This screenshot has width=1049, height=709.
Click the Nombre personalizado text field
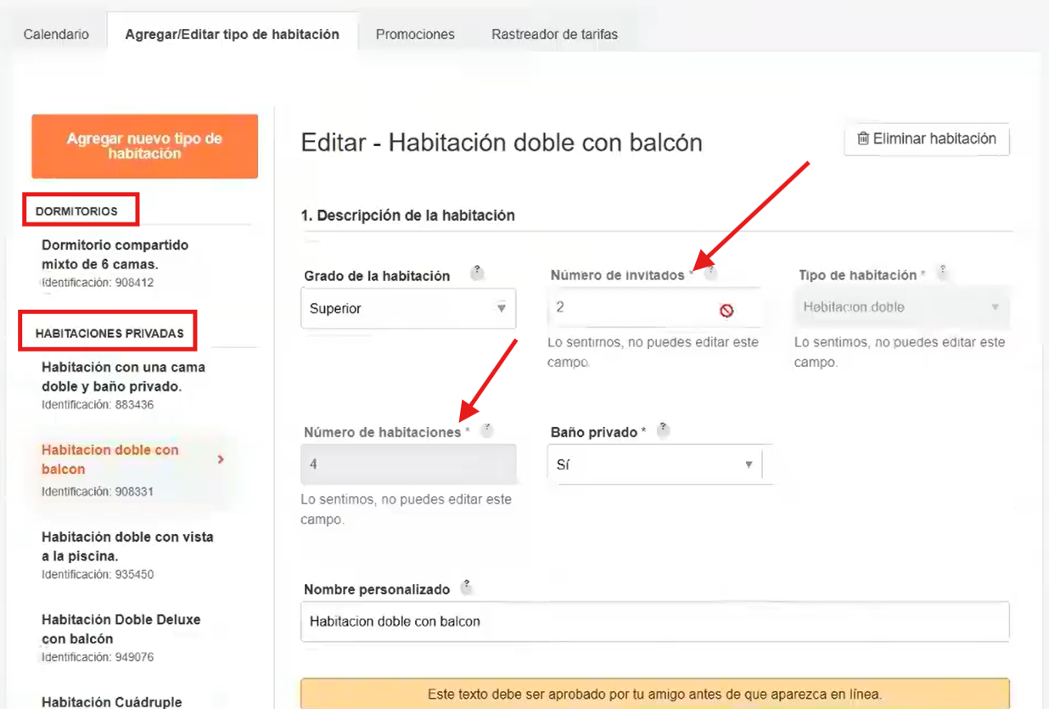tap(654, 622)
